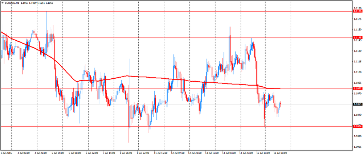Screen dimensions: 363x156
Task: Click the 14 Jul 07:00 time label
Action: 228,153
